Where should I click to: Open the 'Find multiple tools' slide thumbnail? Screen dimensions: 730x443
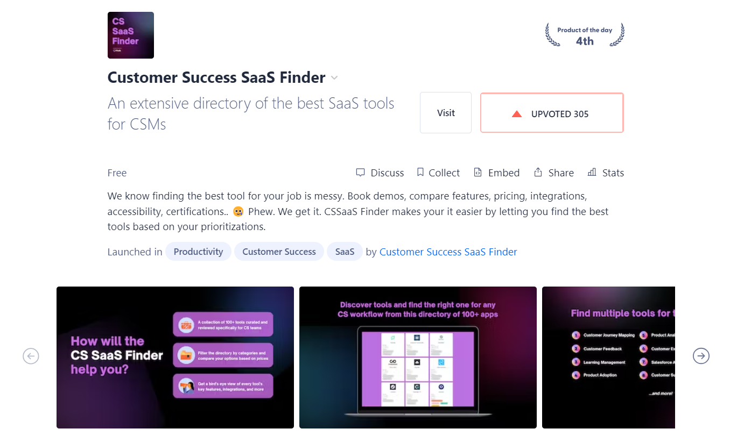point(608,358)
